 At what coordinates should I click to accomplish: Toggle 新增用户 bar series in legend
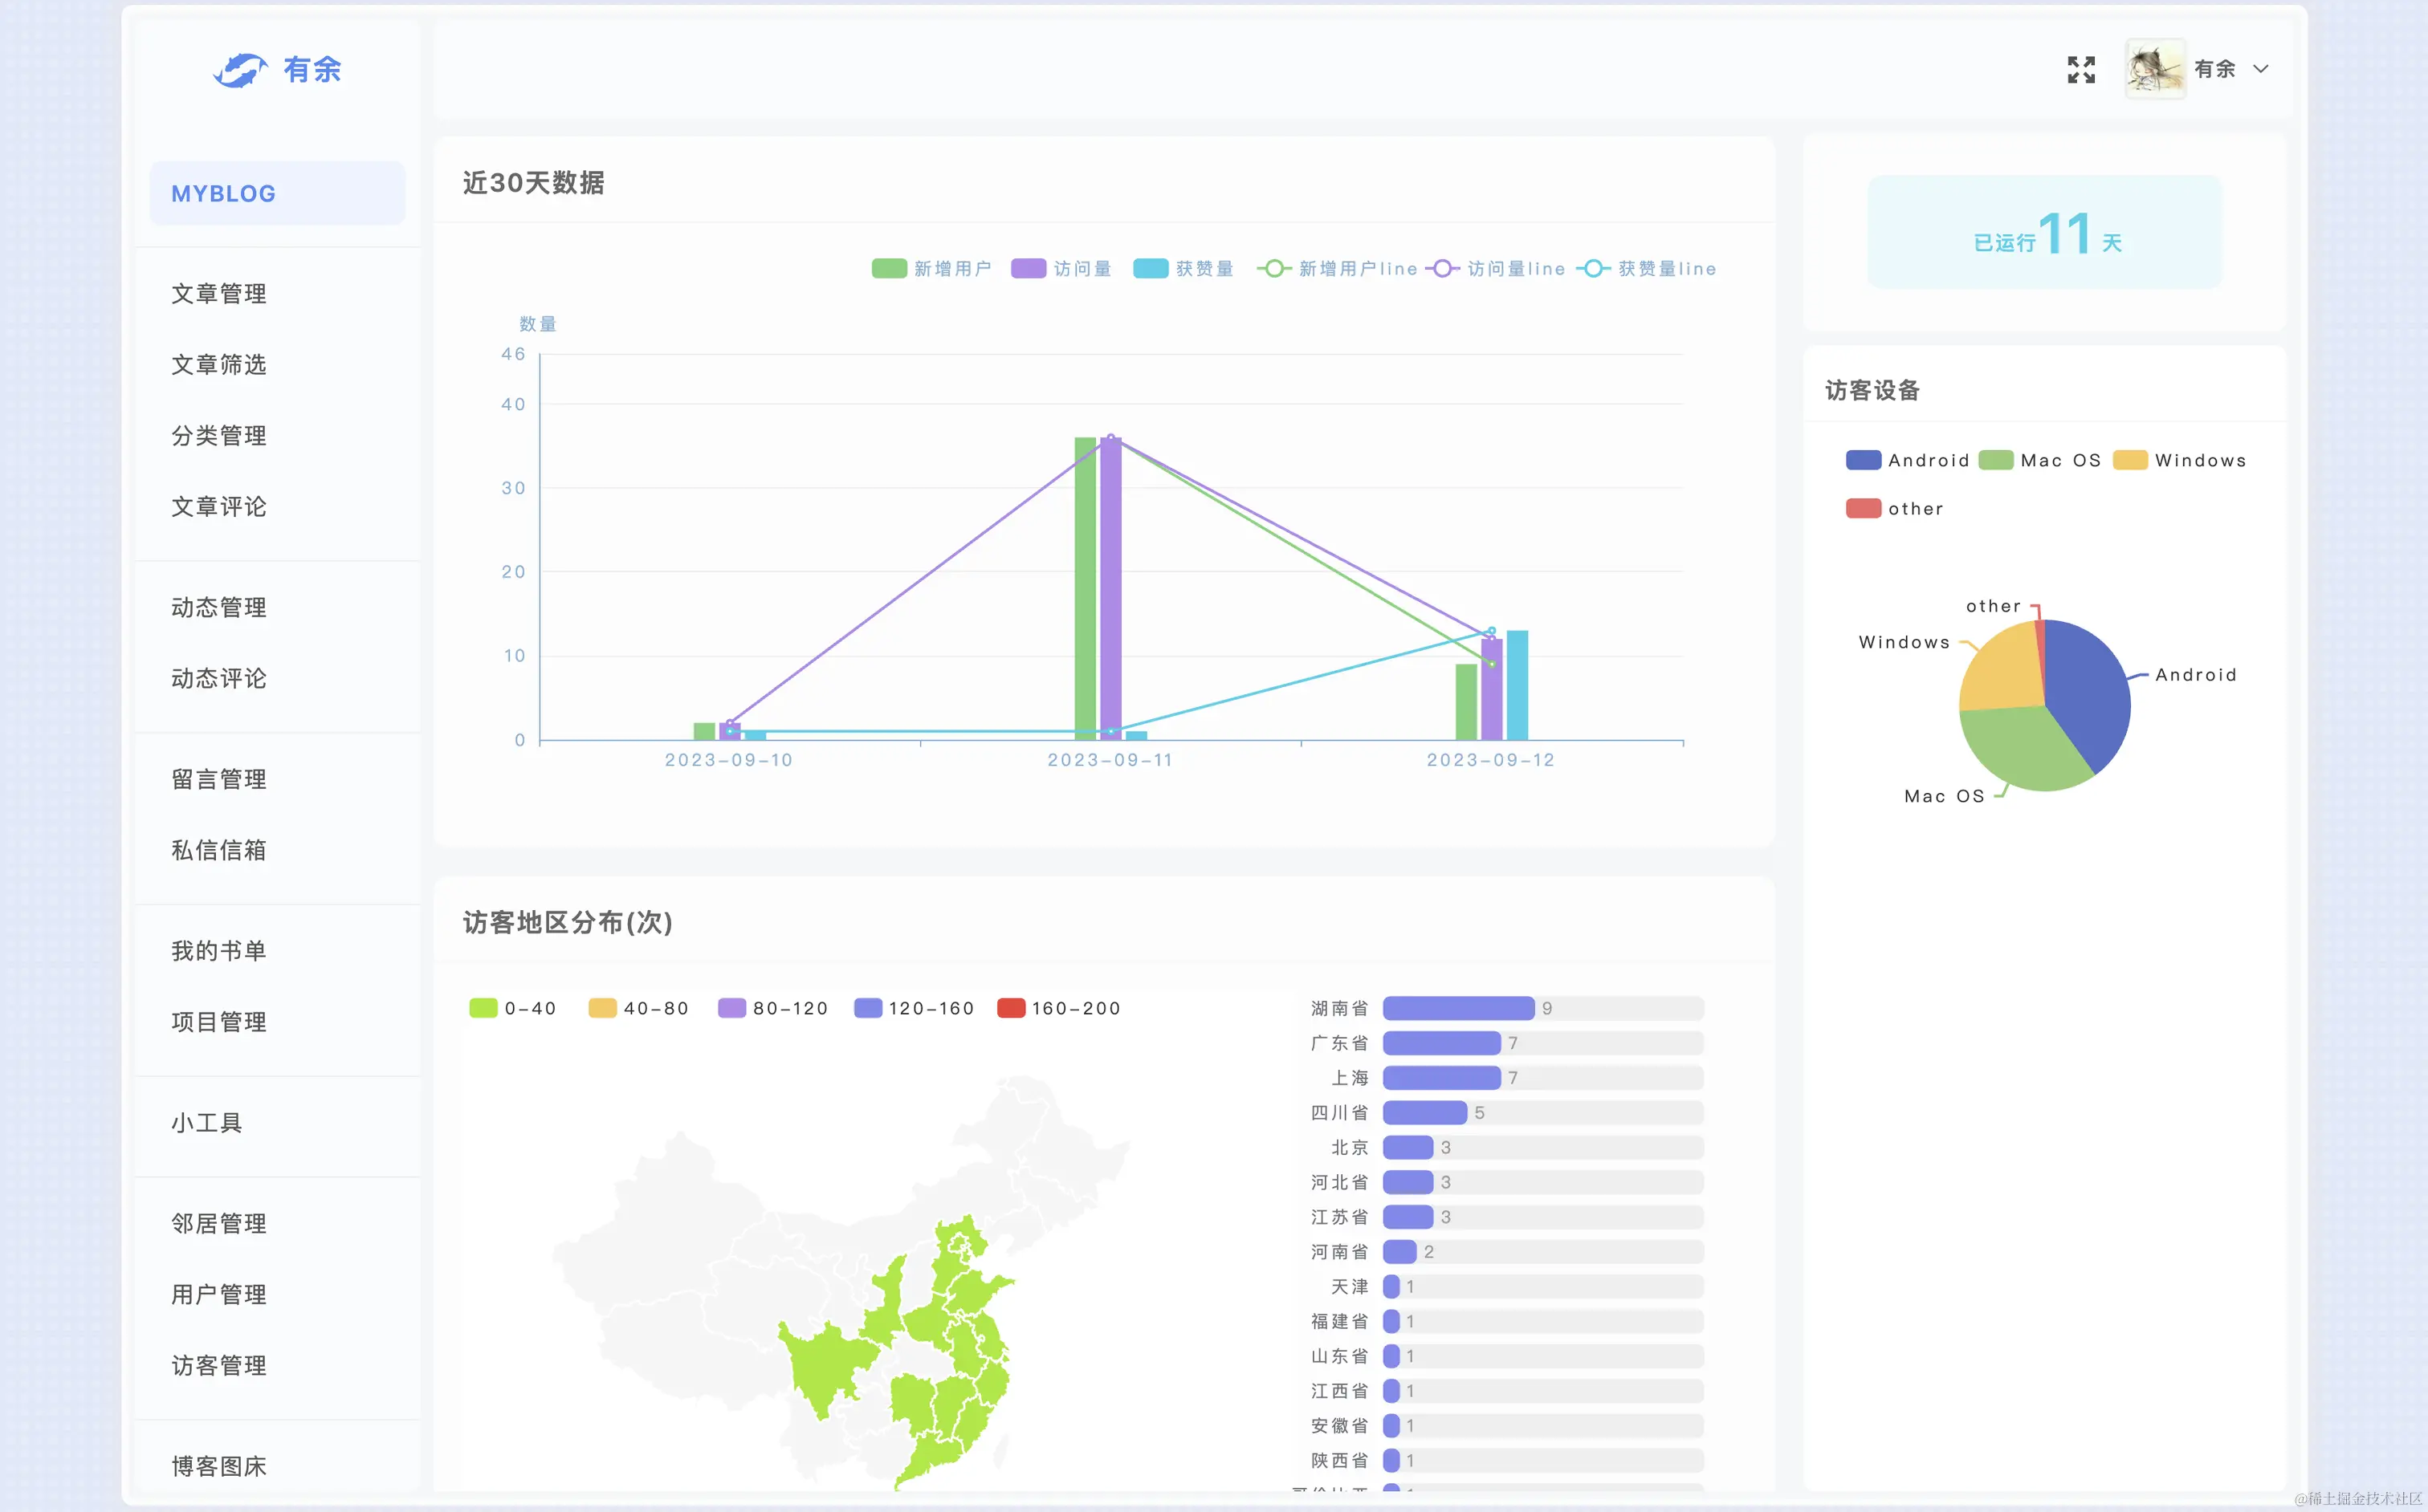pos(888,268)
